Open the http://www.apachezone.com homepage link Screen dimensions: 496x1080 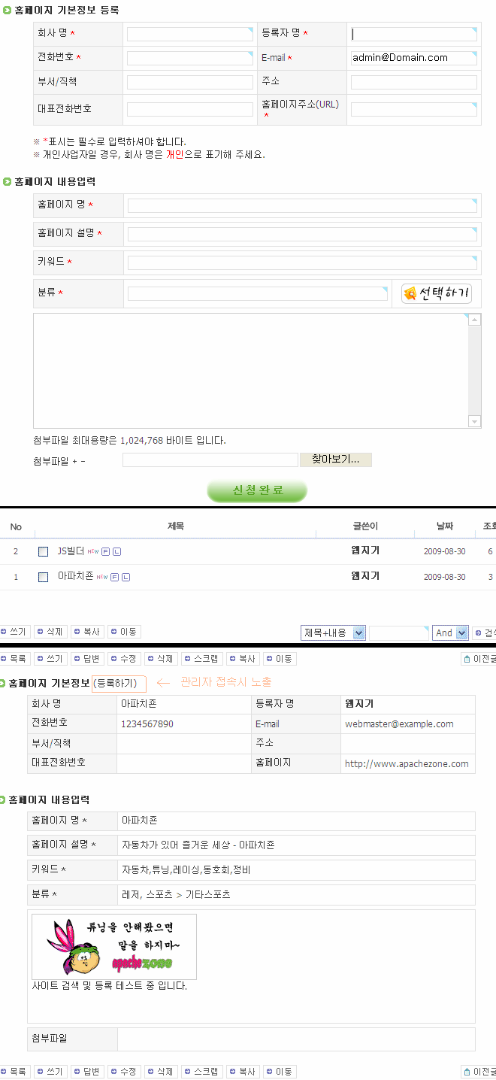pyautogui.click(x=406, y=763)
